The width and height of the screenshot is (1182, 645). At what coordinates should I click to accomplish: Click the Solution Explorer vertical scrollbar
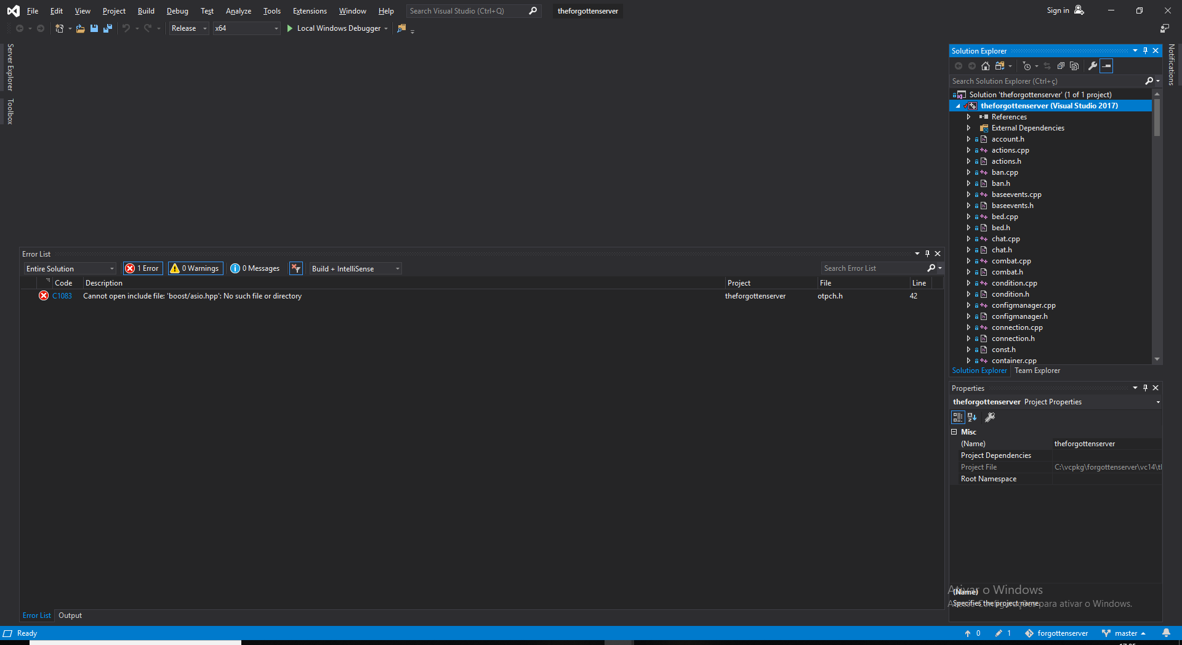click(1157, 117)
